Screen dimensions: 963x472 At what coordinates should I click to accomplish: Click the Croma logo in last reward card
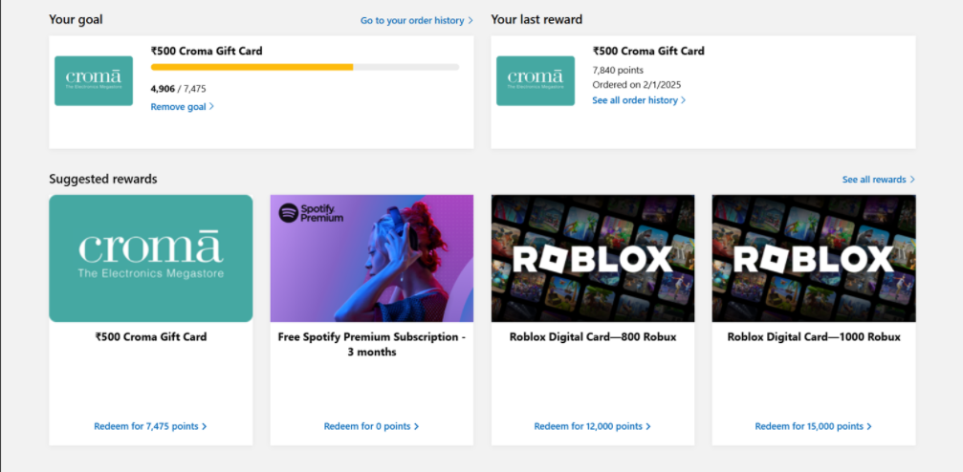coord(536,80)
